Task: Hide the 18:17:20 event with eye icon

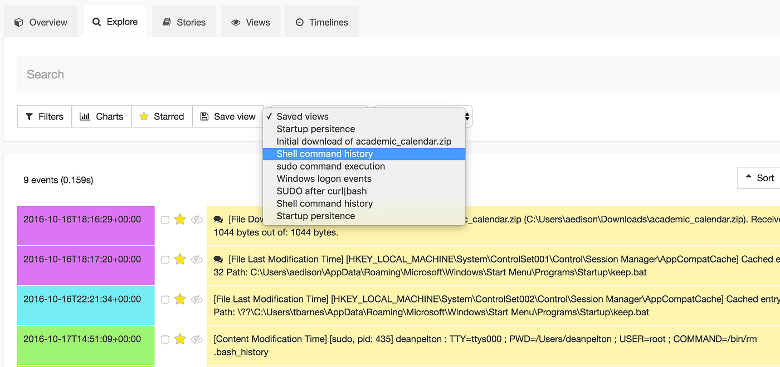Action: 197,259
